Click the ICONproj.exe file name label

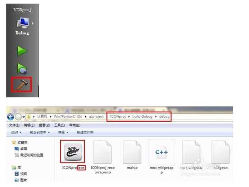73,168
